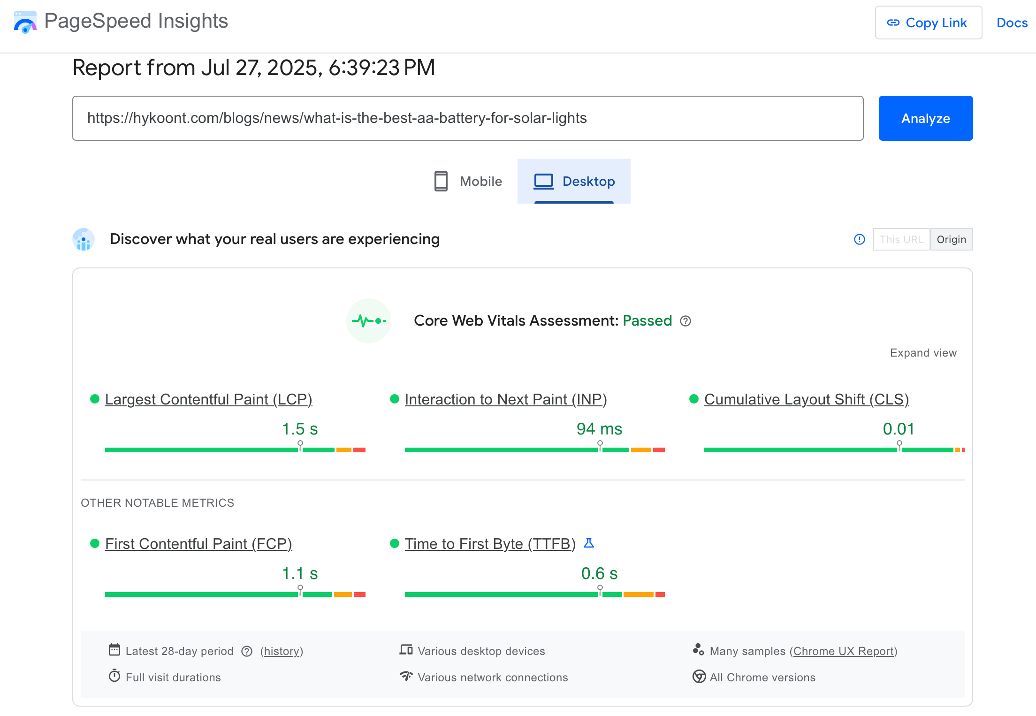Toggle field data to This URL
Viewport: 1036px width, 716px height.
point(901,239)
